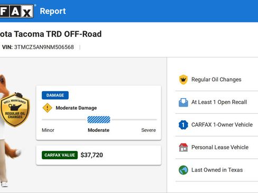Viewport: 258px width, 193px height.
Task: Click the Minor label on damage scale
Action: [x=48, y=130]
